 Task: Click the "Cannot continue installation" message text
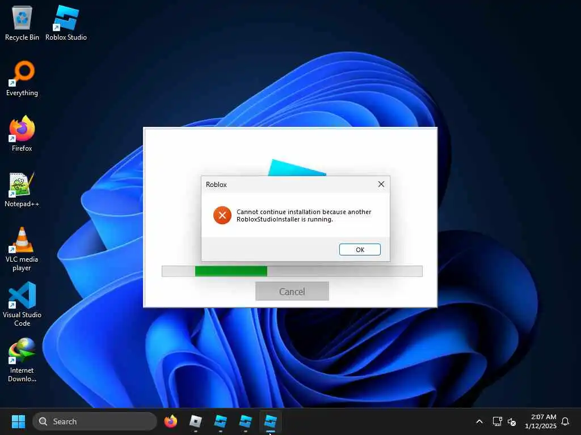point(304,215)
